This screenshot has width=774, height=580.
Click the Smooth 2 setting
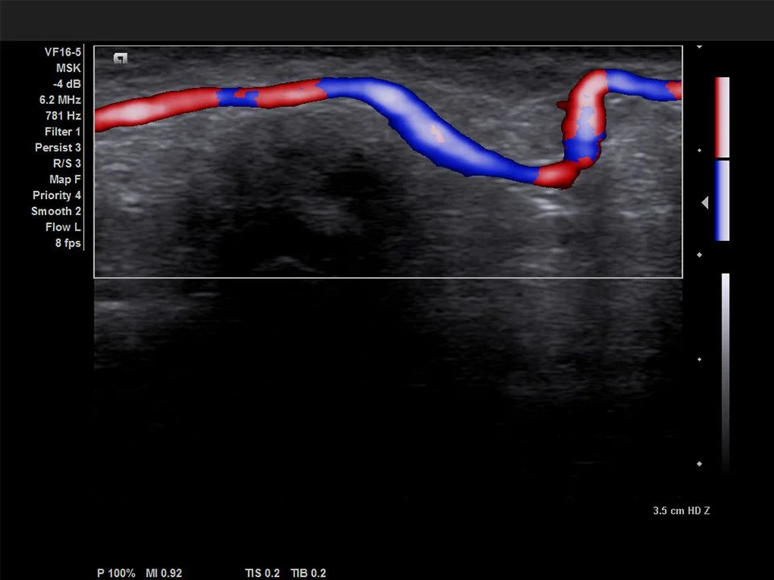[x=56, y=211]
